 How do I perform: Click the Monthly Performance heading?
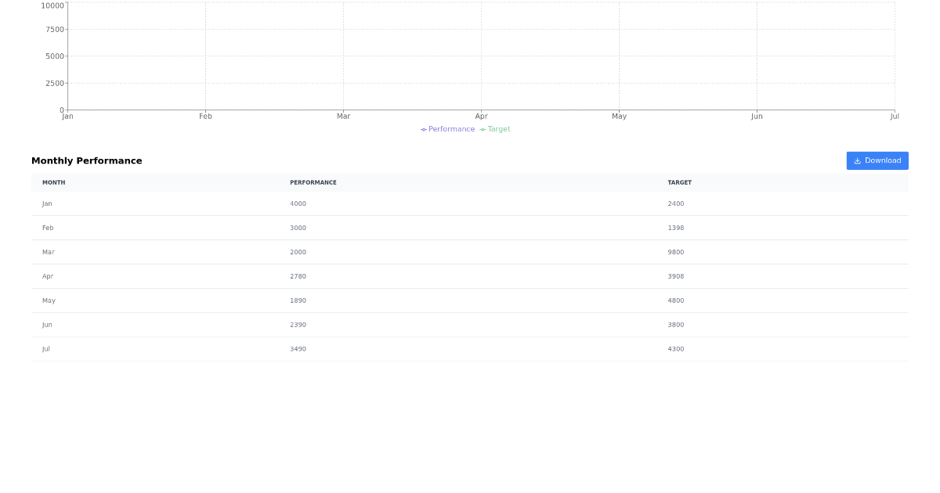click(x=87, y=161)
